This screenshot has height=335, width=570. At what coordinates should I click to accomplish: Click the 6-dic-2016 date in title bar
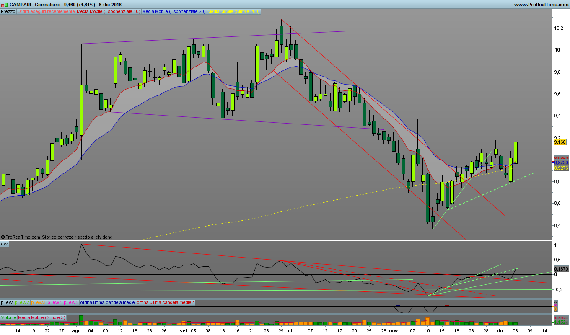tap(110, 5)
